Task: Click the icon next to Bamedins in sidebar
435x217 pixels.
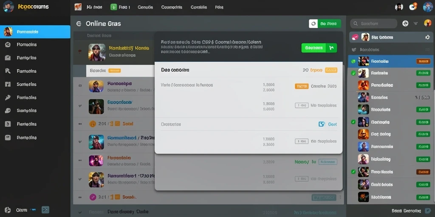Action: point(8,138)
